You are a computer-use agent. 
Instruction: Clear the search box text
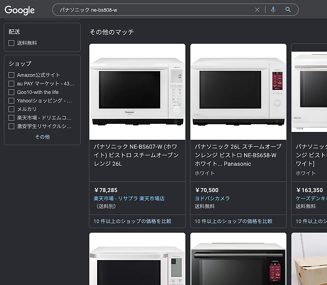(x=257, y=10)
